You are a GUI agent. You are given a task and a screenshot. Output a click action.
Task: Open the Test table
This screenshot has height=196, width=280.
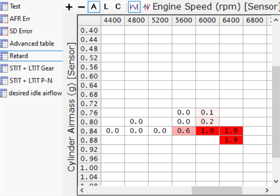pyautogui.click(x=15, y=6)
